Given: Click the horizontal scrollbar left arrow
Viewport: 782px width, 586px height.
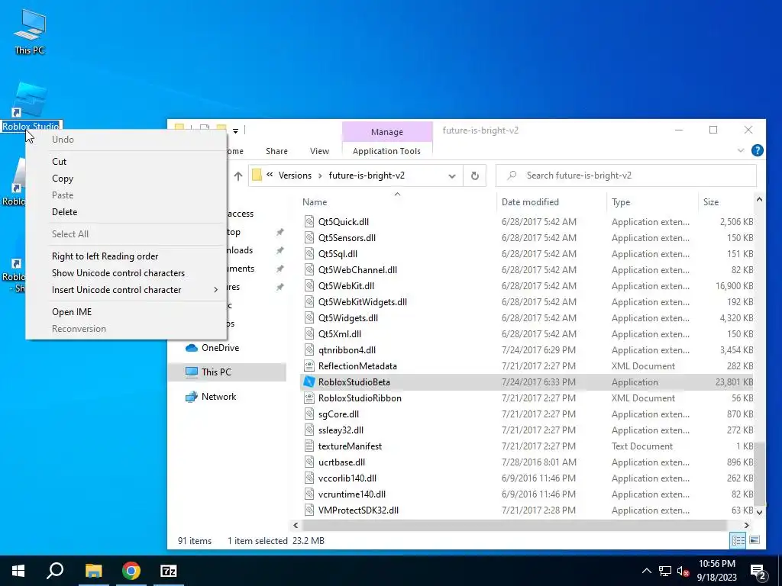Looking at the screenshot, I should 296,525.
